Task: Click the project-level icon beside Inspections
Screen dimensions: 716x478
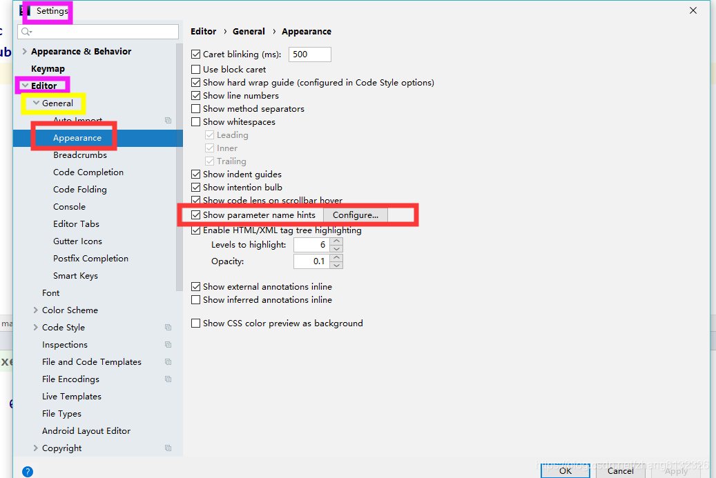Action: click(x=168, y=345)
